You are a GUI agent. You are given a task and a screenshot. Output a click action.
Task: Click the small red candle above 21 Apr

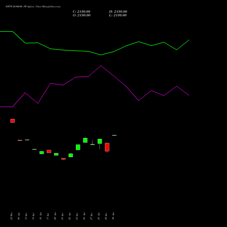click(64, 159)
